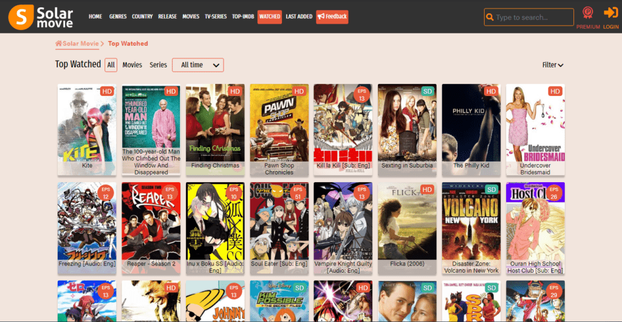This screenshot has width=622, height=322.
Task: Click the Feedback button
Action: click(x=332, y=16)
